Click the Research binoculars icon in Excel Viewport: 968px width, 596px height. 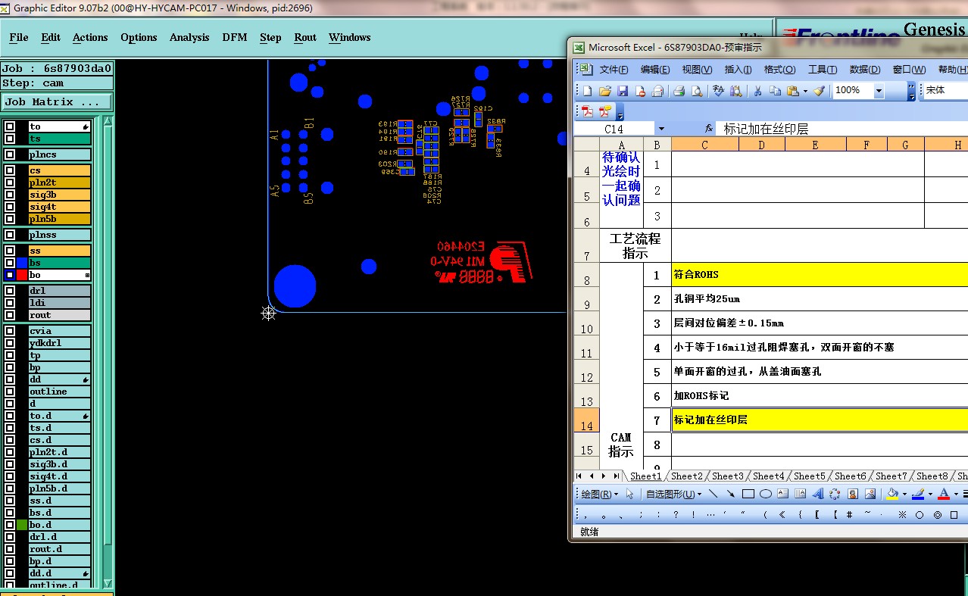[735, 91]
